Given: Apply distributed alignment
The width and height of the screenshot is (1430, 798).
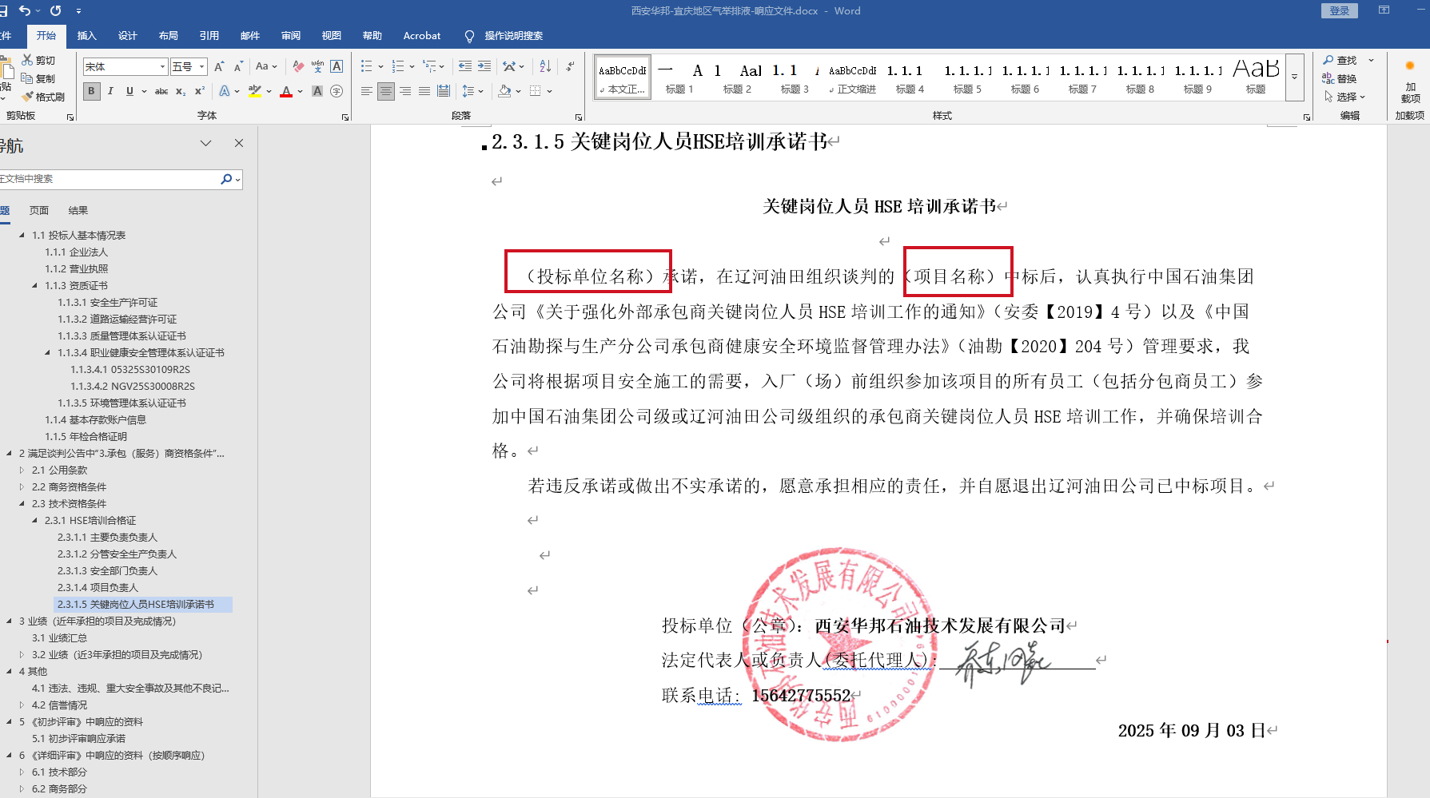Looking at the screenshot, I should click(444, 91).
